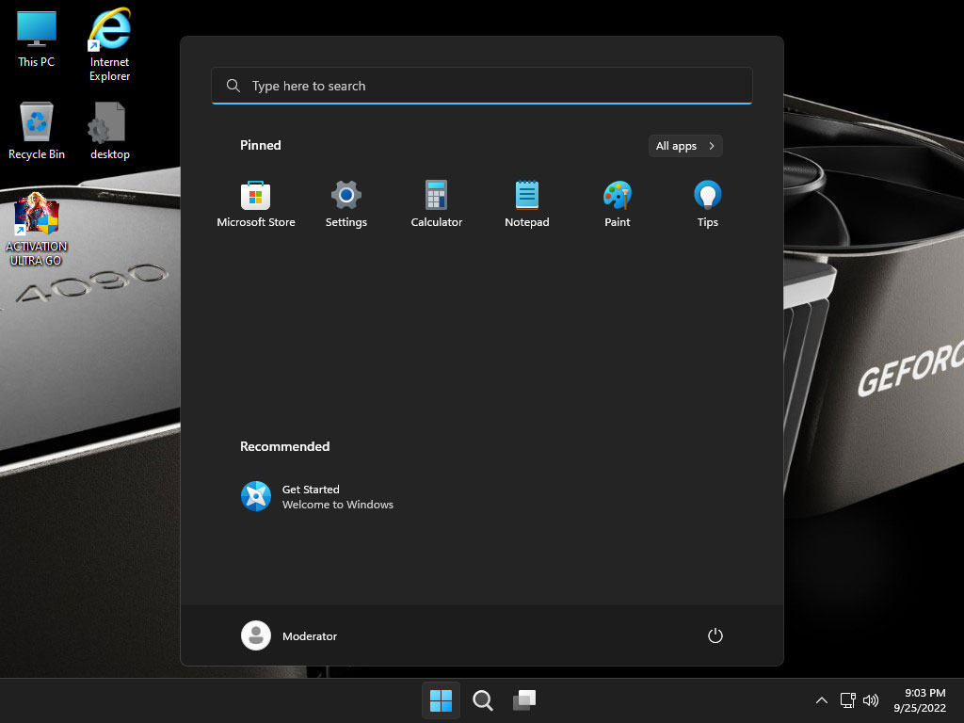Open network status tray icon
Image resolution: width=964 pixels, height=723 pixels.
click(x=848, y=700)
